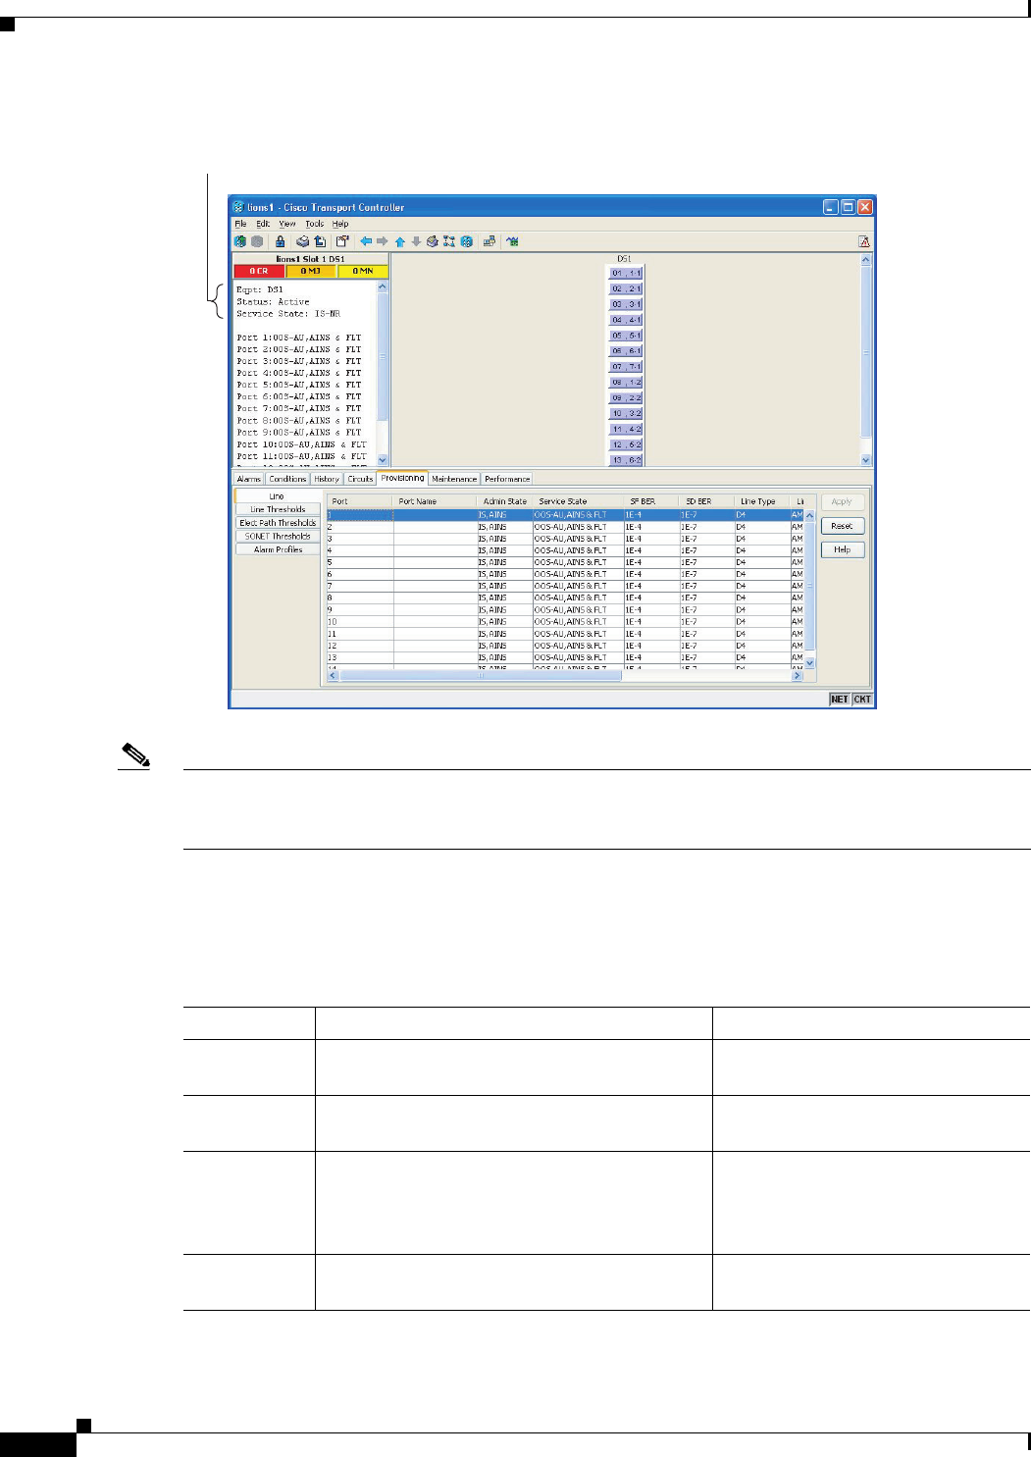This screenshot has width=1031, height=1457.
Task: Open the Alarm Profiles subtab
Action: tap(278, 549)
